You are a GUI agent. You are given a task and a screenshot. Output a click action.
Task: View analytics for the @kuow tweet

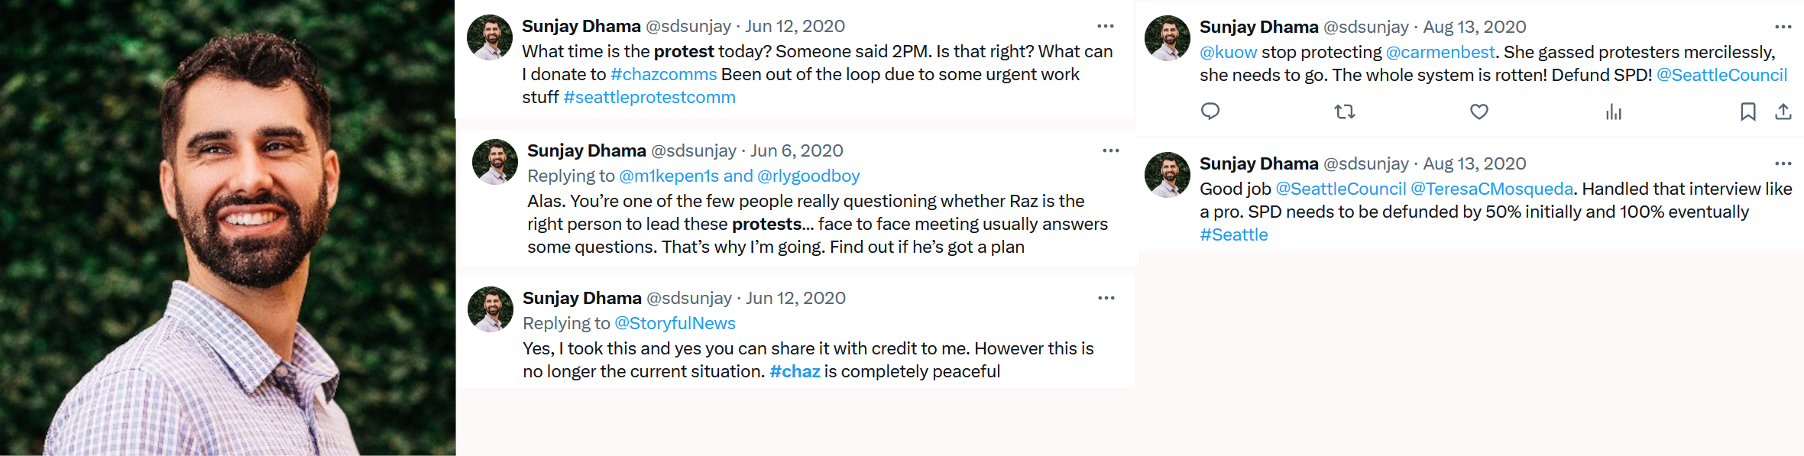click(x=1614, y=112)
